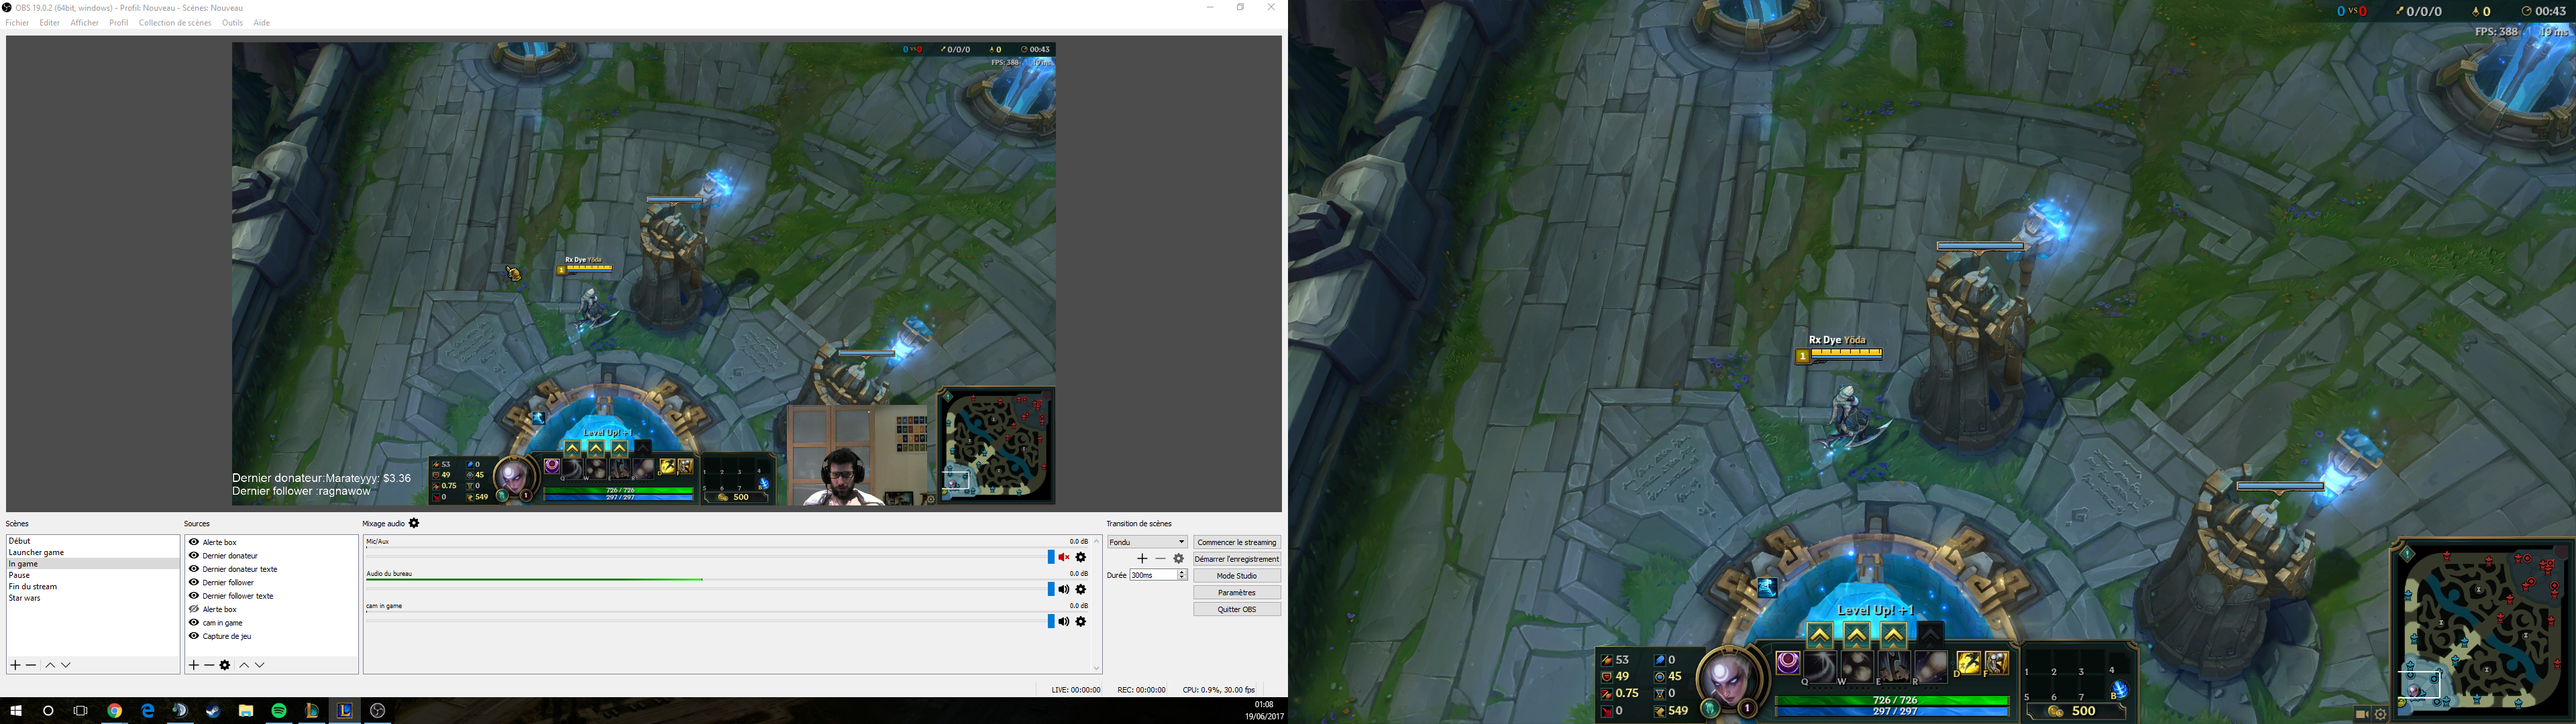Add a new scene with the plus icon
The height and width of the screenshot is (724, 2576).
pos(15,665)
